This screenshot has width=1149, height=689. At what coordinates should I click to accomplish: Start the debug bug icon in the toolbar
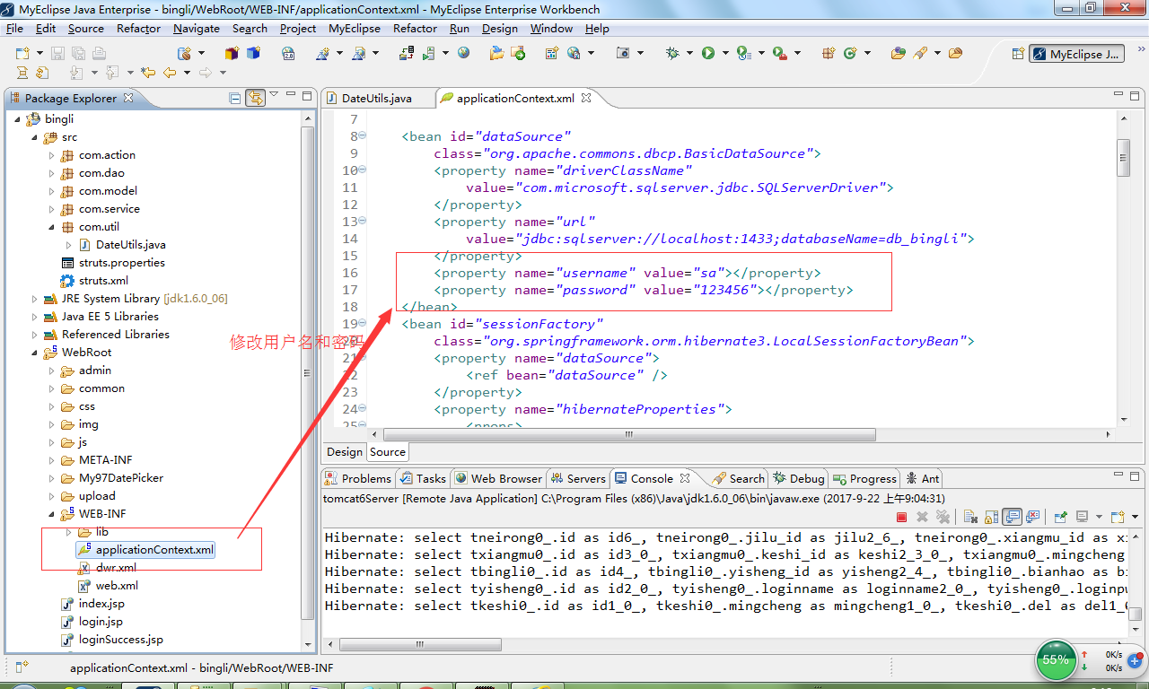coord(672,53)
